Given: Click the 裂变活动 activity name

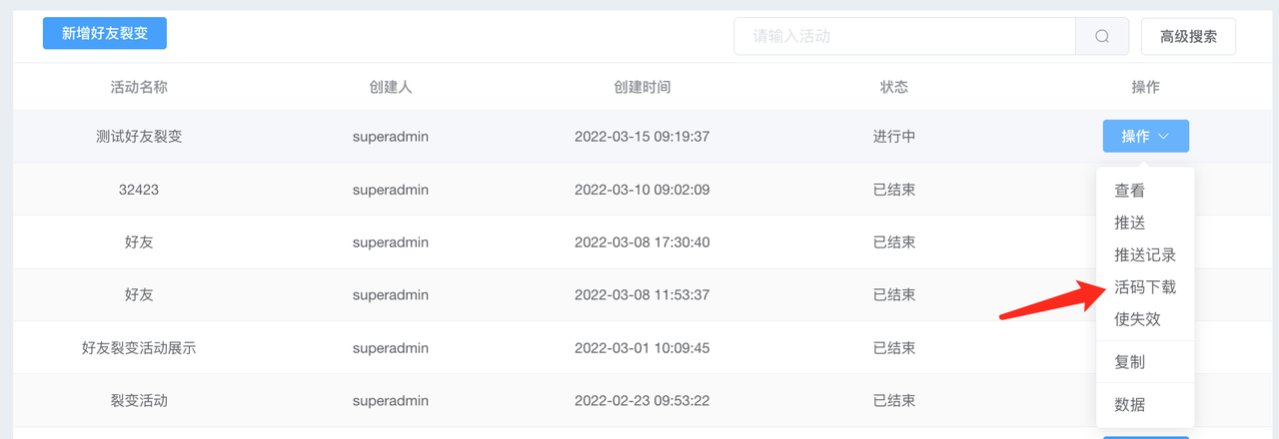Looking at the screenshot, I should [x=139, y=401].
